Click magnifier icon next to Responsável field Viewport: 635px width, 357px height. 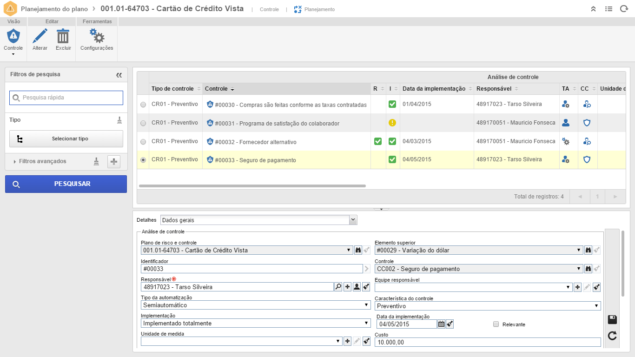click(338, 287)
